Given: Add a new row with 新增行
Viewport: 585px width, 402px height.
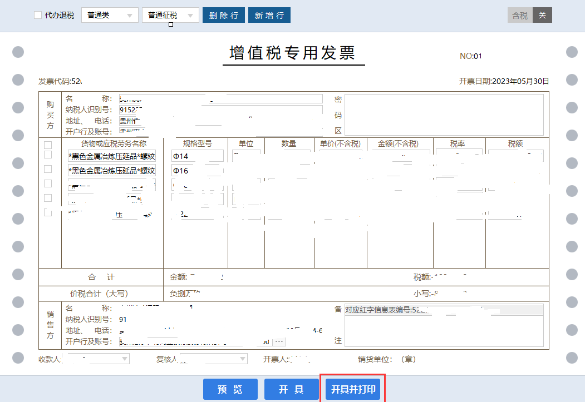Looking at the screenshot, I should point(269,16).
